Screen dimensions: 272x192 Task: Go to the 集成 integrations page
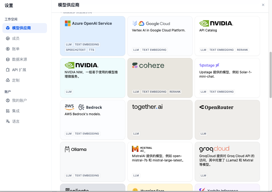pyautogui.click(x=16, y=111)
